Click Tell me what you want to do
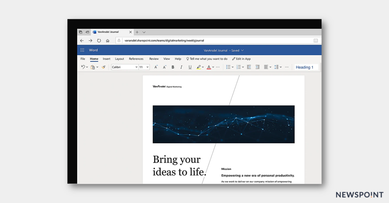The image size is (389, 203). click(x=207, y=59)
